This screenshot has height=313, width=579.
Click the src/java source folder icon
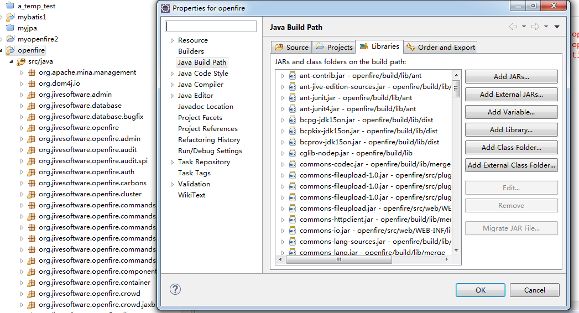point(21,61)
